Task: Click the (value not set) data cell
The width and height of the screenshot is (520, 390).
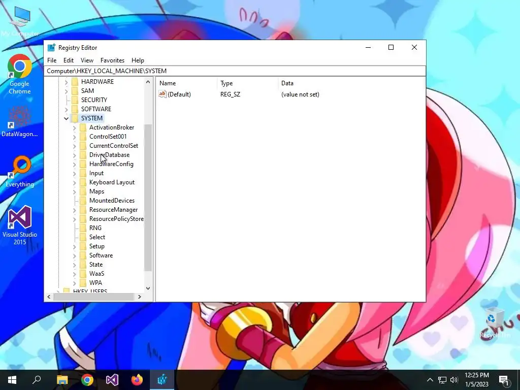Action: click(300, 94)
